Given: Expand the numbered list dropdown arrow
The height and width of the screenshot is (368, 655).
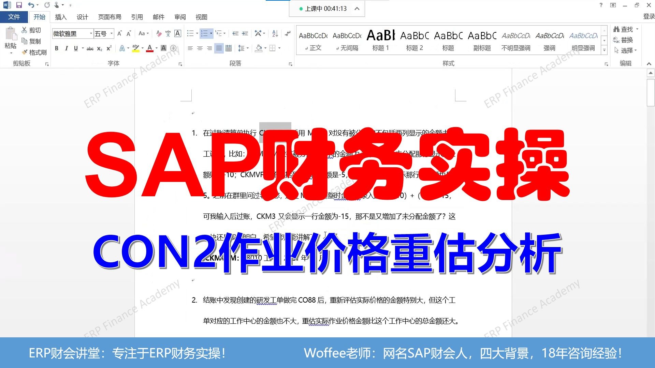Looking at the screenshot, I should click(x=211, y=33).
